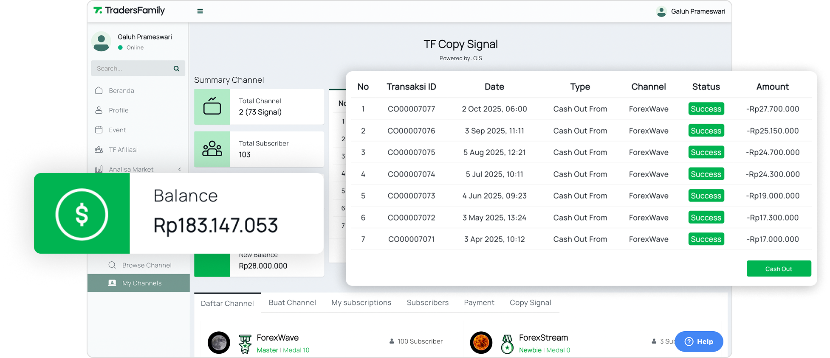
Task: Click transaction ID CO00007074
Action: pos(412,174)
